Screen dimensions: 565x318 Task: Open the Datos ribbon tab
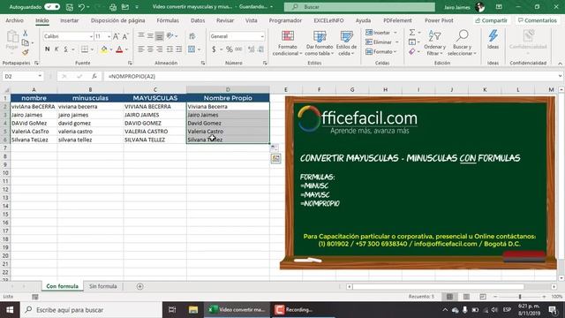[198, 20]
